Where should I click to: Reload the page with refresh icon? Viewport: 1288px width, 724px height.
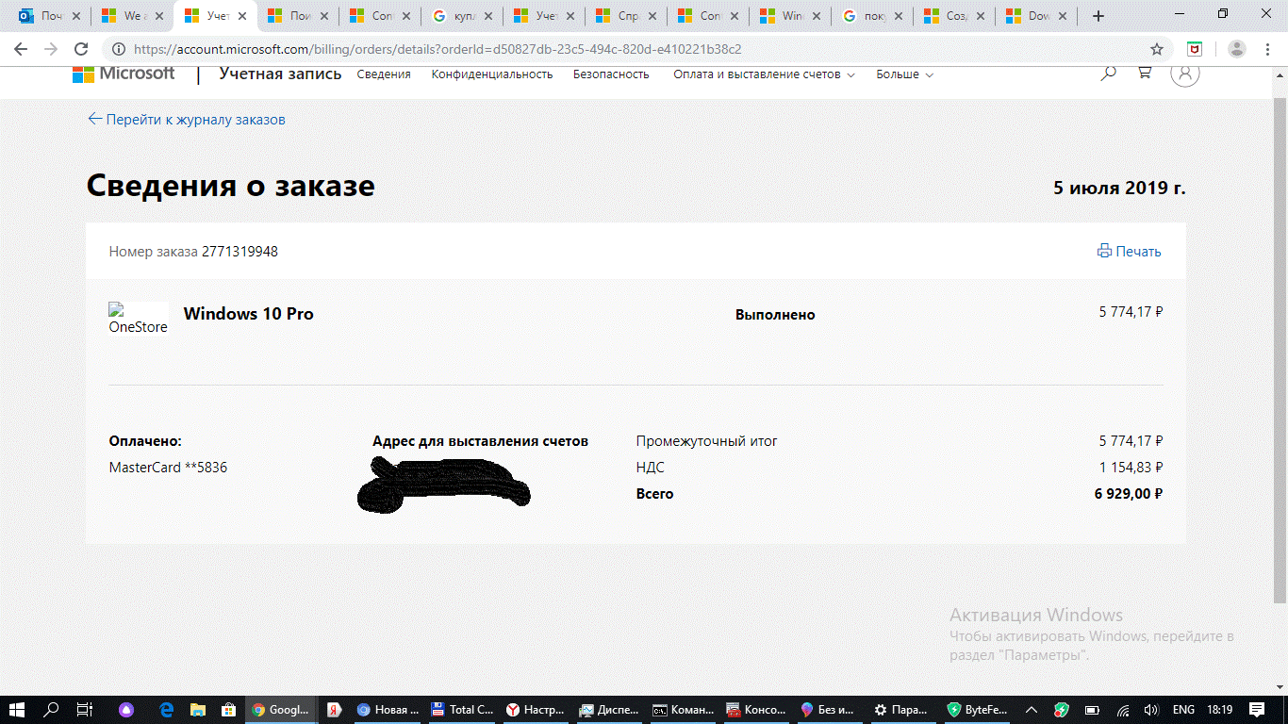click(81, 49)
